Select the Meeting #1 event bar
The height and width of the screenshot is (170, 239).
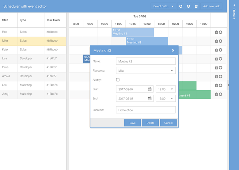[x=133, y=32]
